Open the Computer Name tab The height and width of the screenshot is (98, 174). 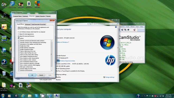pyautogui.click(x=17, y=16)
